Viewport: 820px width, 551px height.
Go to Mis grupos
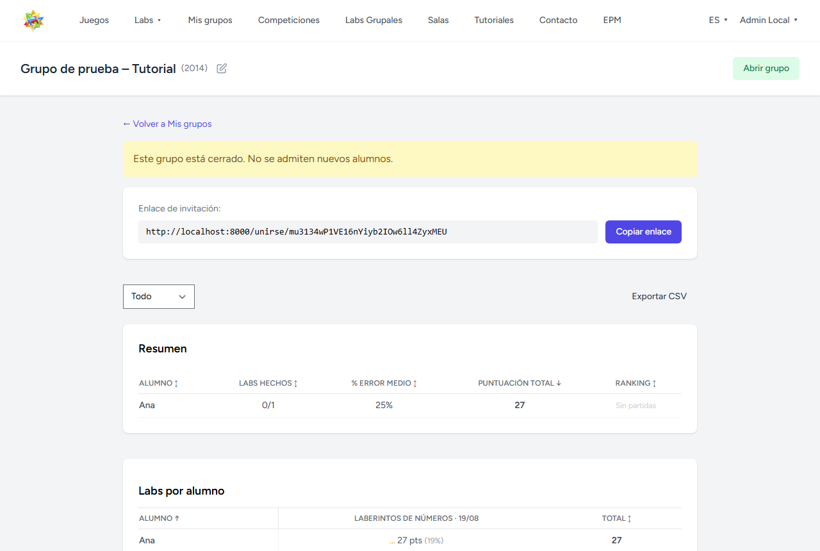coord(210,21)
